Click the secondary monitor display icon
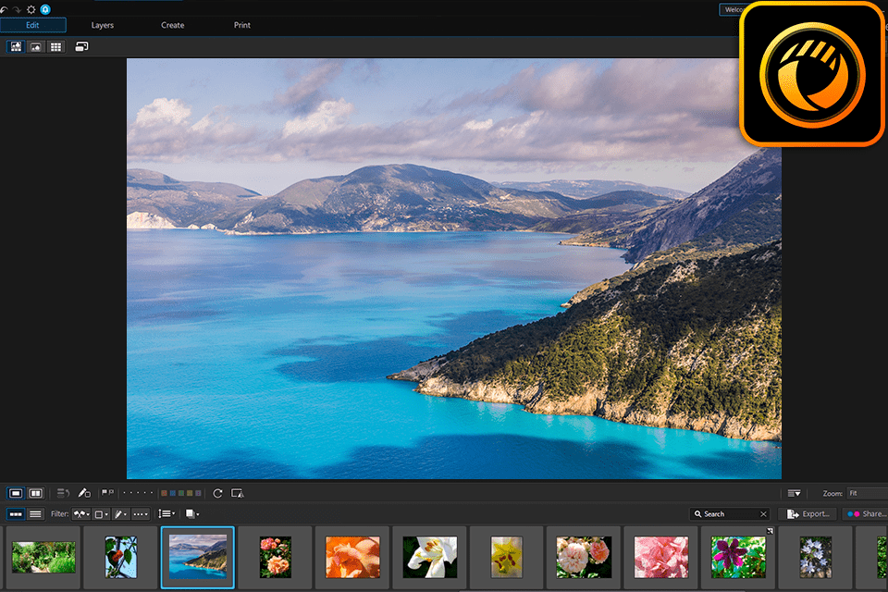This screenshot has width=888, height=592. coord(81,46)
